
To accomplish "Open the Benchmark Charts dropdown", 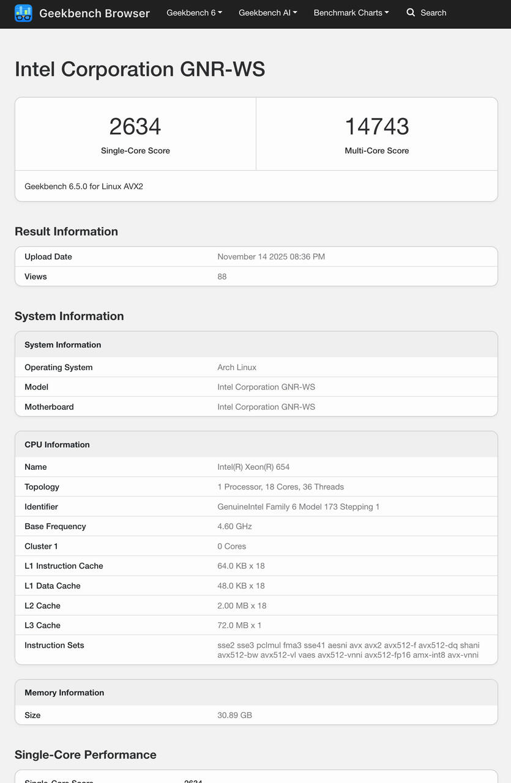I will click(351, 13).
